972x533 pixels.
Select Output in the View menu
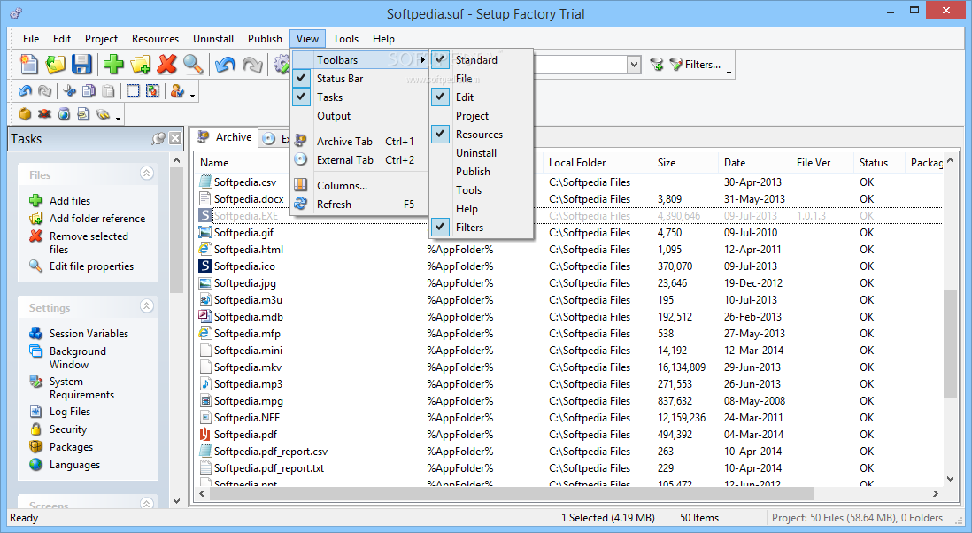coord(360,116)
